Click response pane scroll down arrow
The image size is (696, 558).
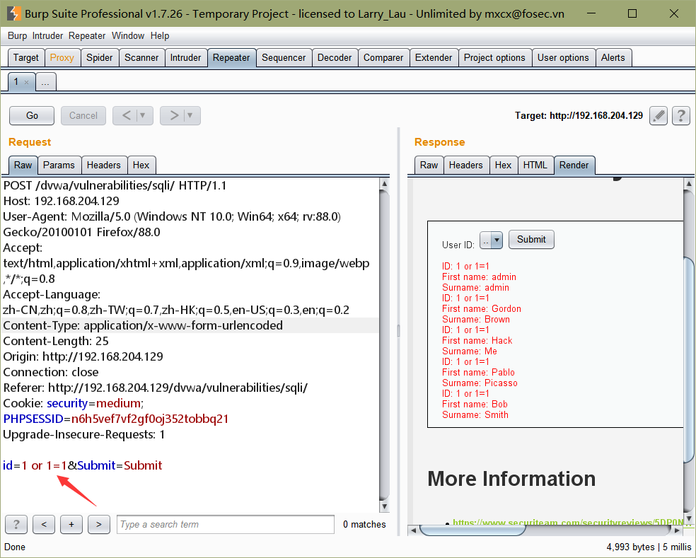point(689,518)
